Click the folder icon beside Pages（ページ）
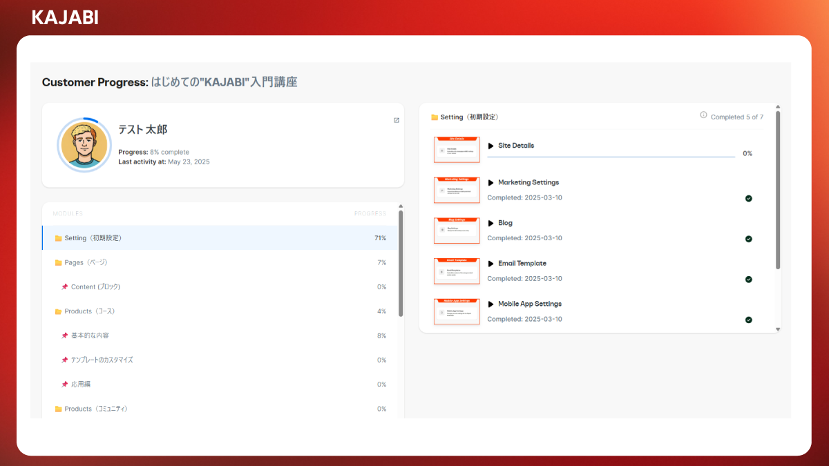Image resolution: width=829 pixels, height=466 pixels. coord(59,262)
